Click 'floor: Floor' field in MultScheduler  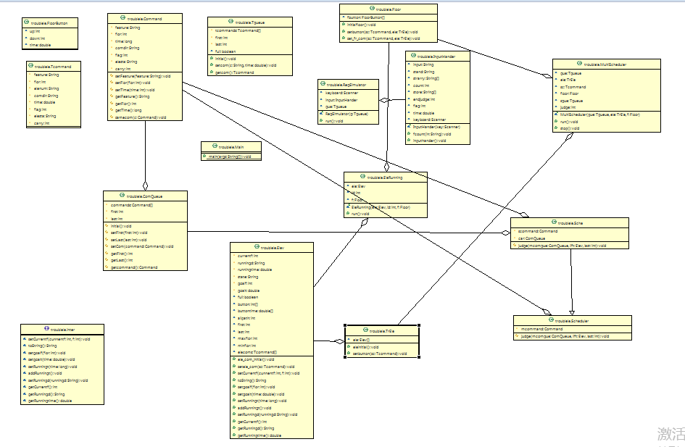[570, 93]
